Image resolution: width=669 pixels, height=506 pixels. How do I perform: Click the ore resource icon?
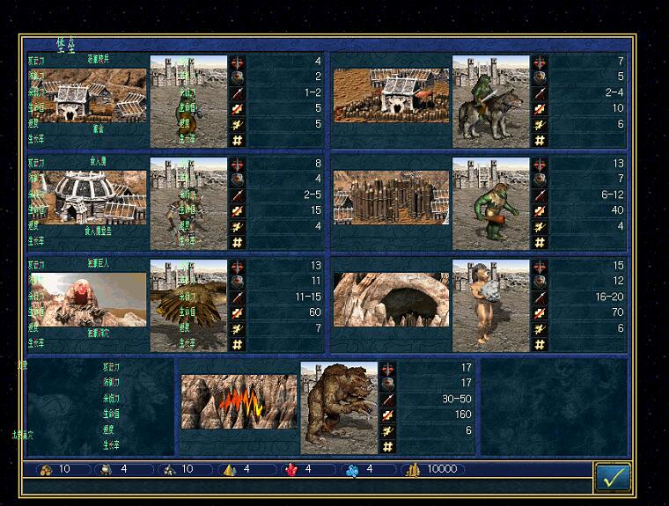(x=169, y=470)
